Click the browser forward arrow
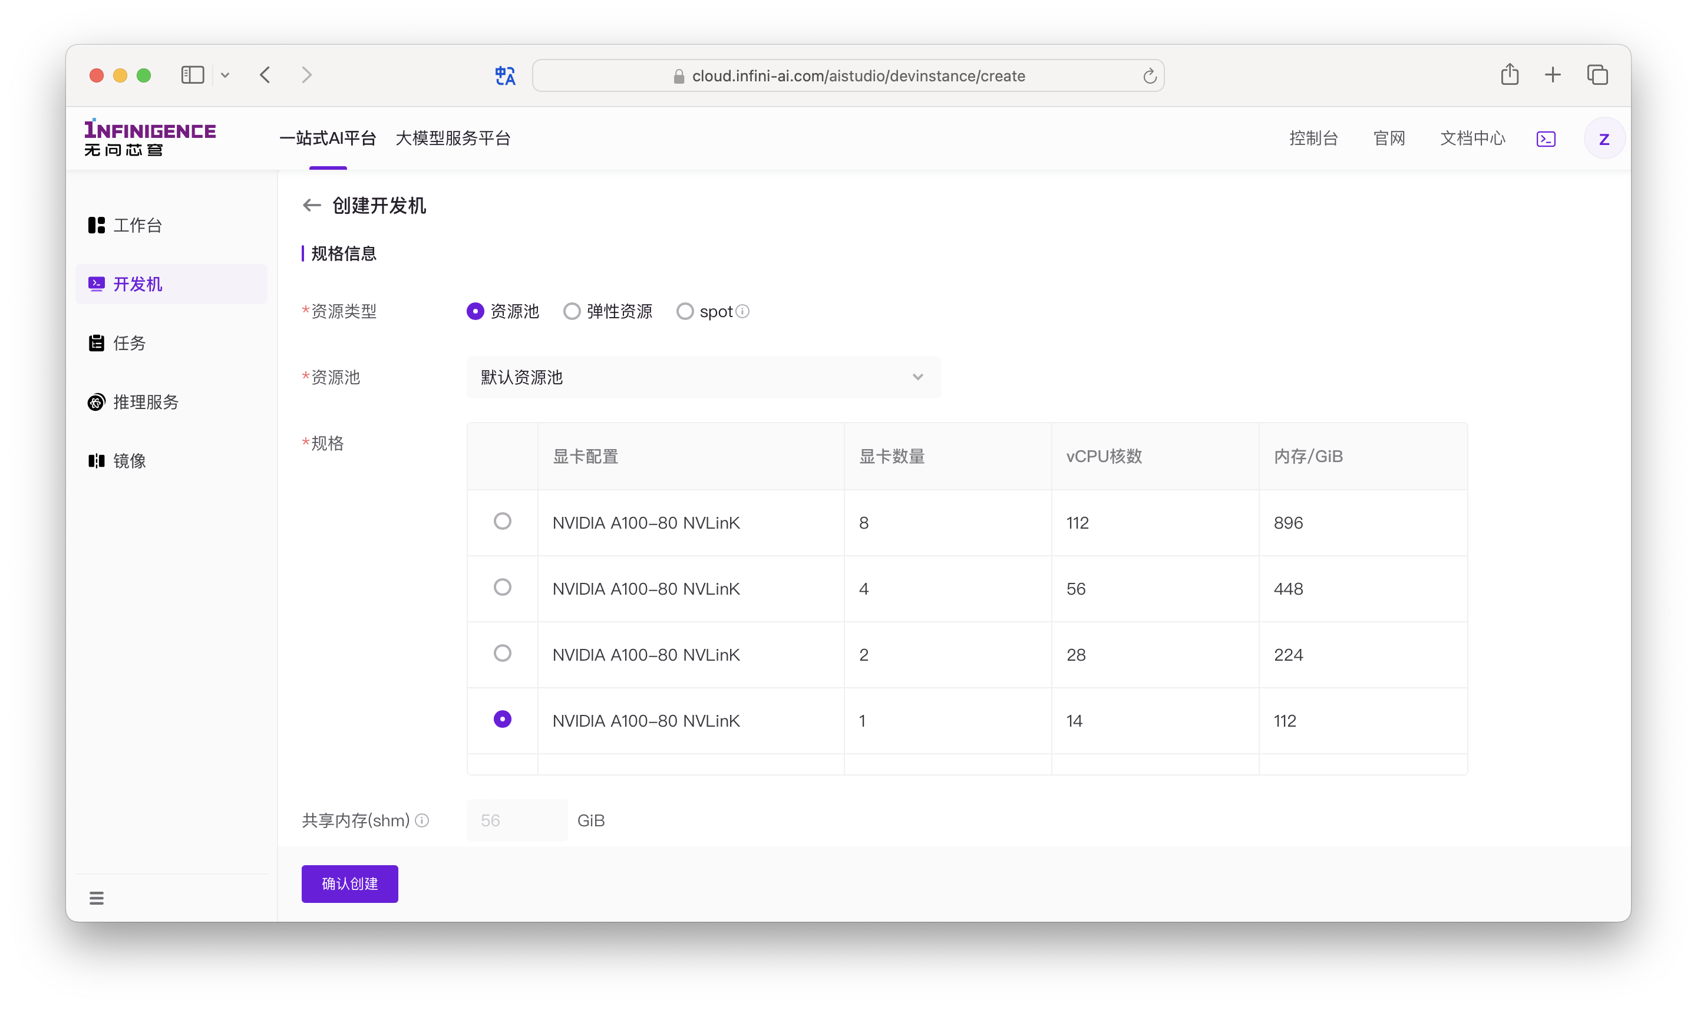This screenshot has width=1697, height=1009. click(x=306, y=75)
